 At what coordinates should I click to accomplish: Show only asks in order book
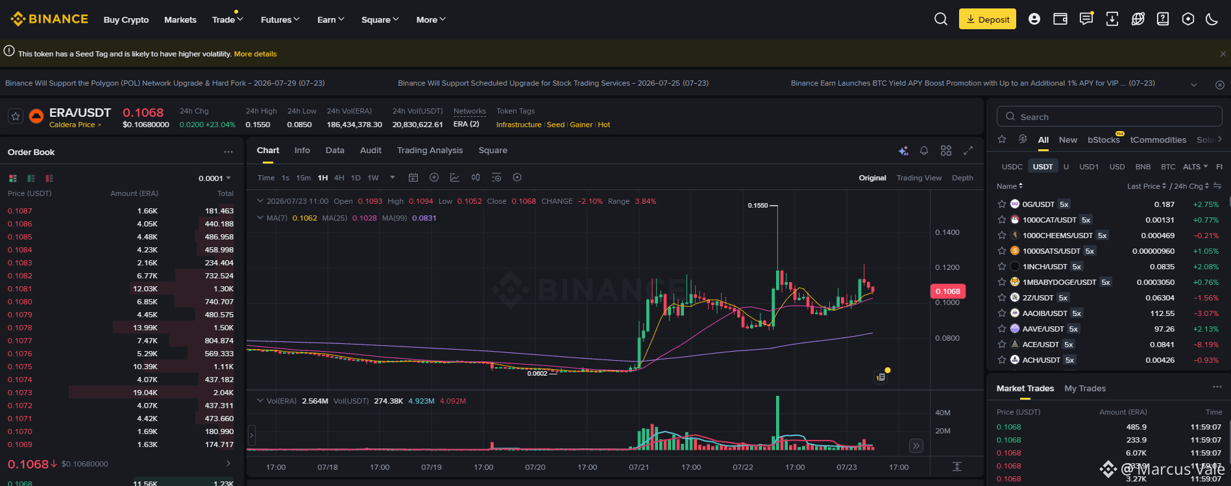(49, 178)
